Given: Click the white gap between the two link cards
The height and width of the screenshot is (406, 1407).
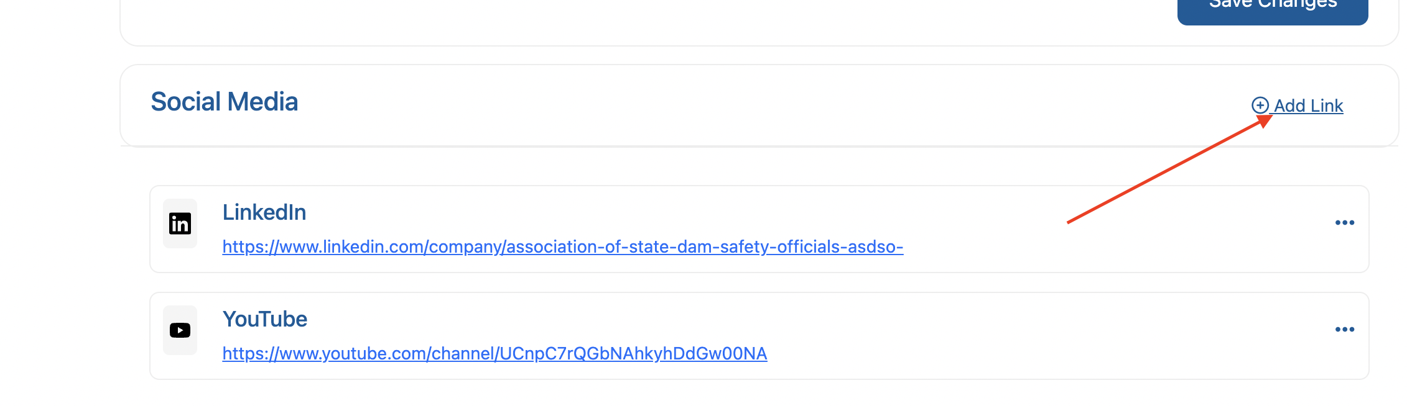Looking at the screenshot, I should (746, 282).
